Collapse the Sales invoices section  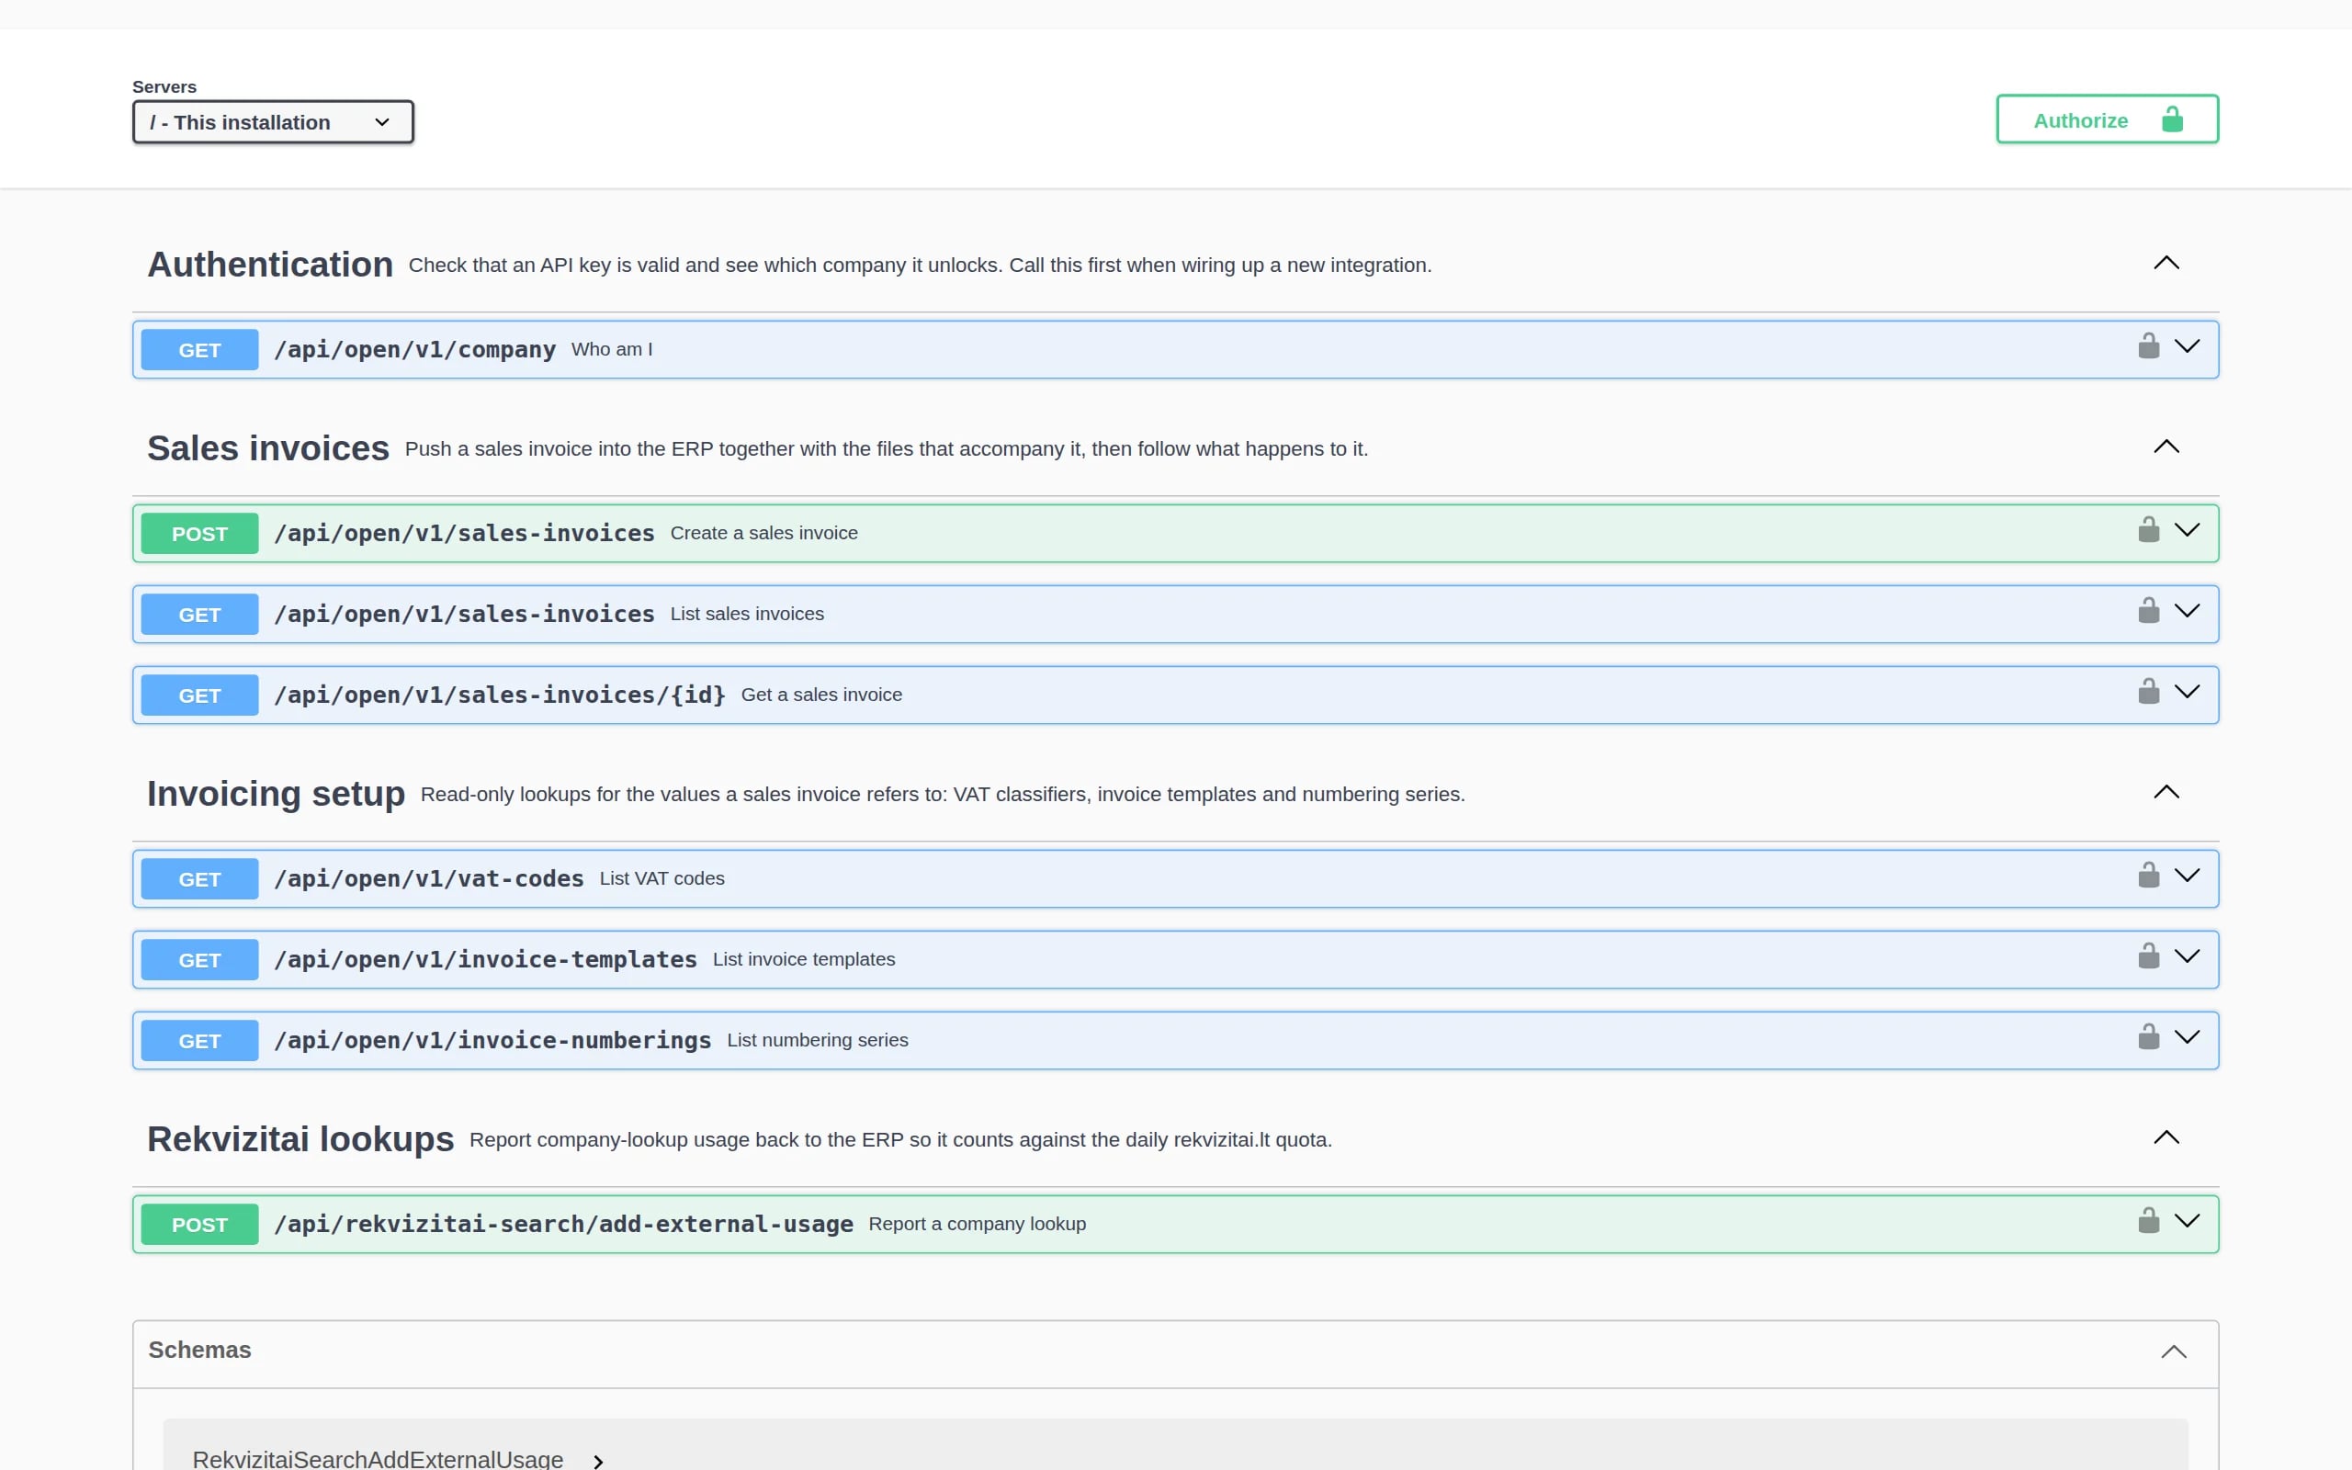(2166, 447)
